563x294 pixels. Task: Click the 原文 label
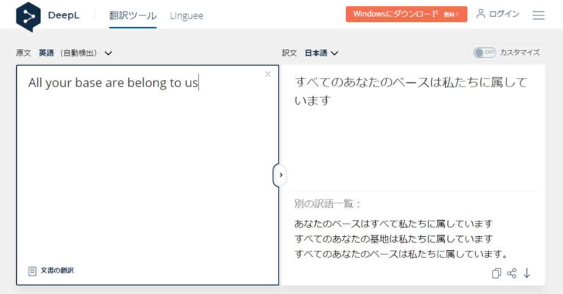click(23, 53)
